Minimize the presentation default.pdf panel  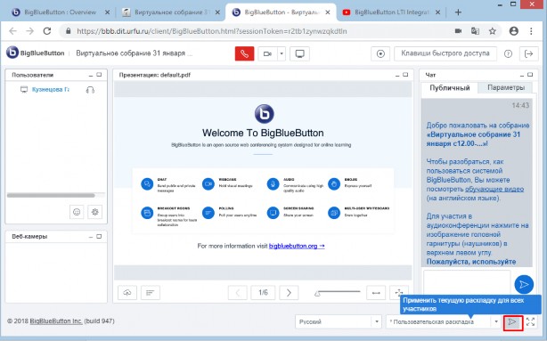397,75
